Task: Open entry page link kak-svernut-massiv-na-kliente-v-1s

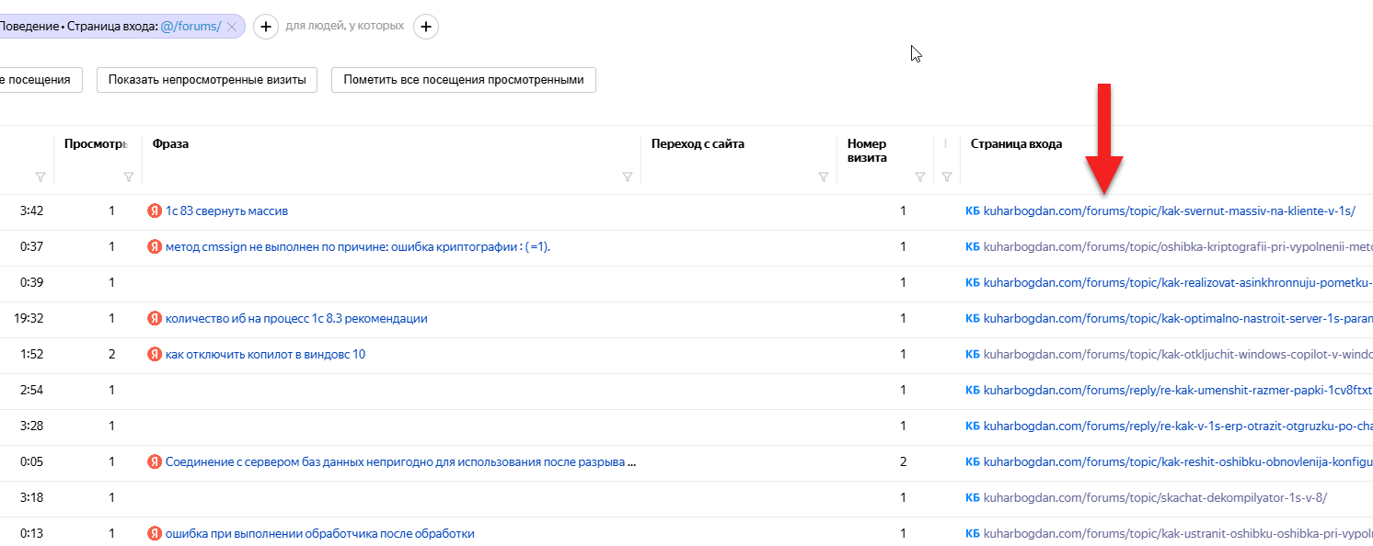Action: click(x=1169, y=211)
